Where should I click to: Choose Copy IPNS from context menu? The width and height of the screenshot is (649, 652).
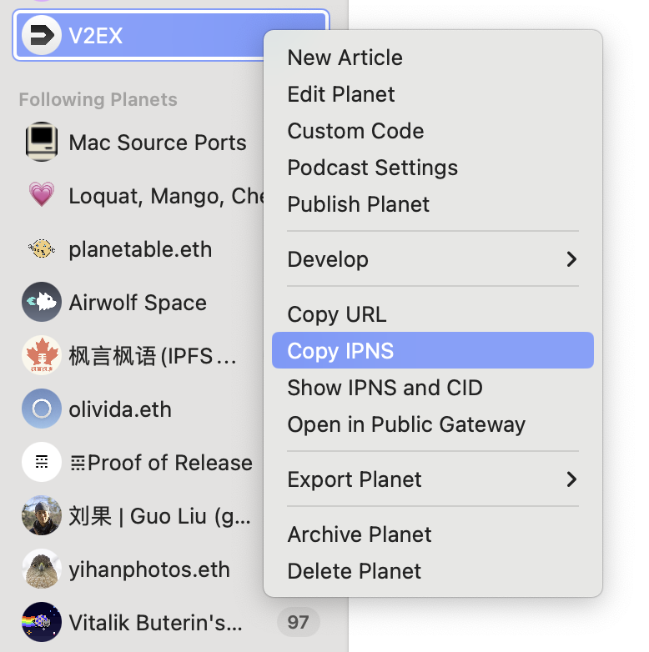point(340,351)
